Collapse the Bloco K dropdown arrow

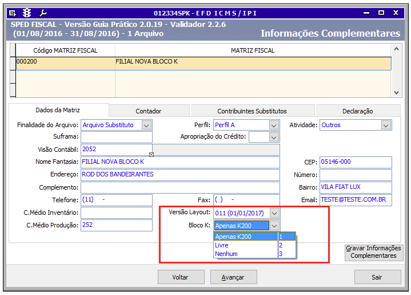click(x=274, y=226)
